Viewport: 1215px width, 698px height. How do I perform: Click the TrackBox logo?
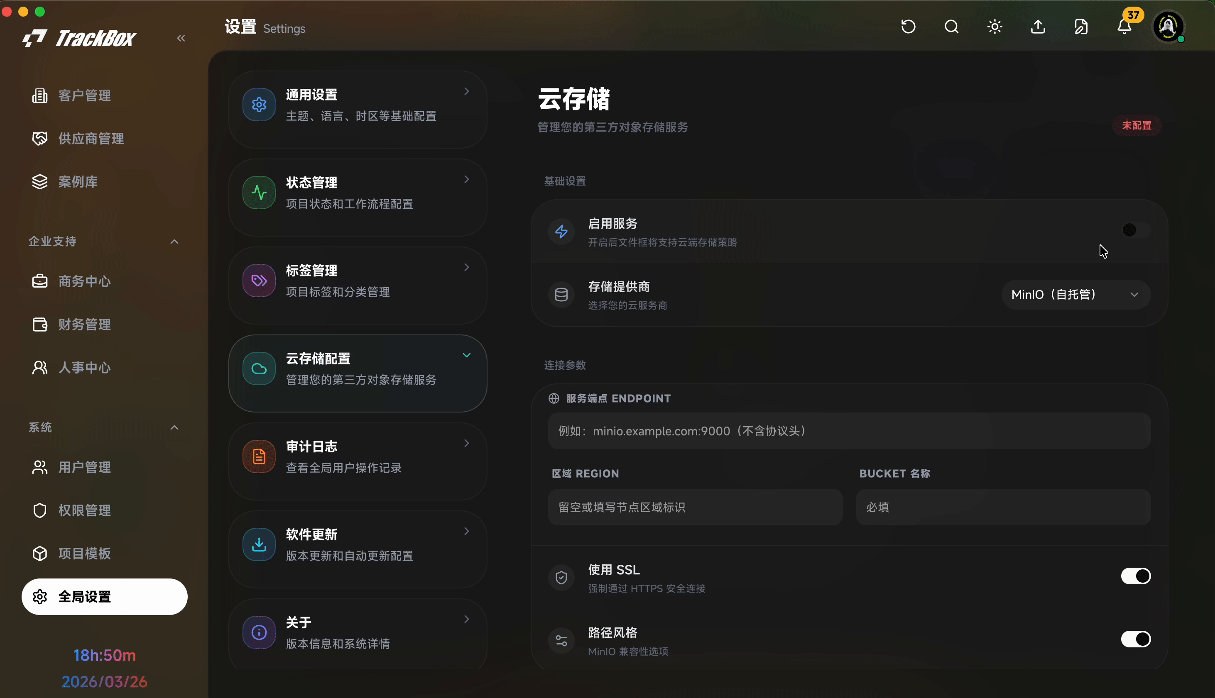click(x=80, y=38)
